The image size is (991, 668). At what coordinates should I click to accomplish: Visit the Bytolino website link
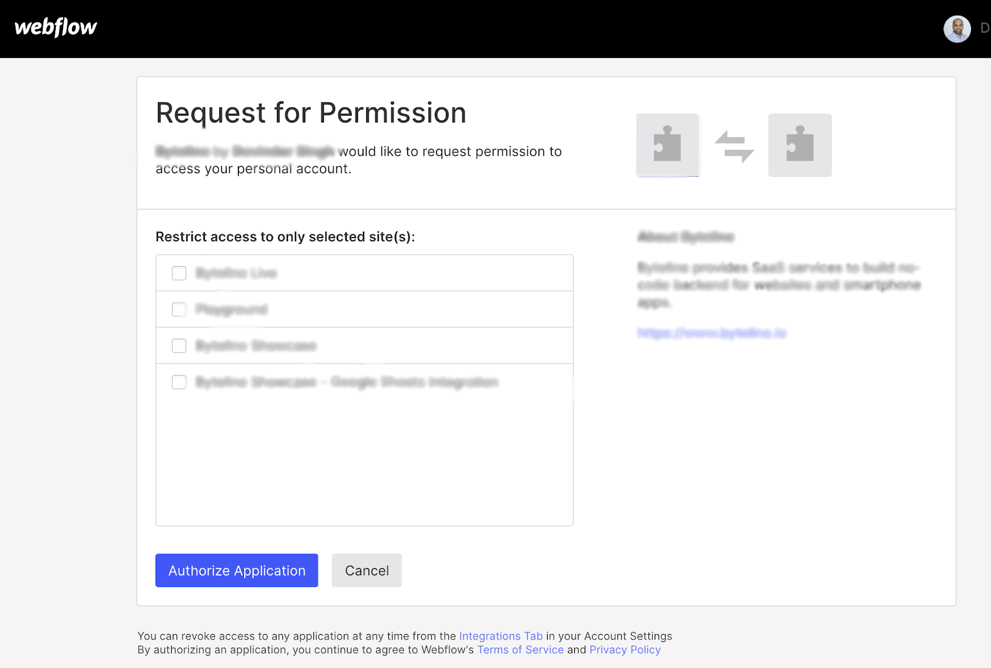click(x=711, y=333)
